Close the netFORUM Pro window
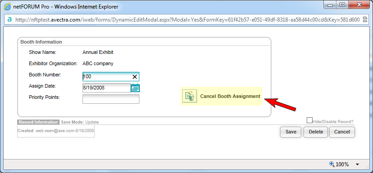 point(359,5)
